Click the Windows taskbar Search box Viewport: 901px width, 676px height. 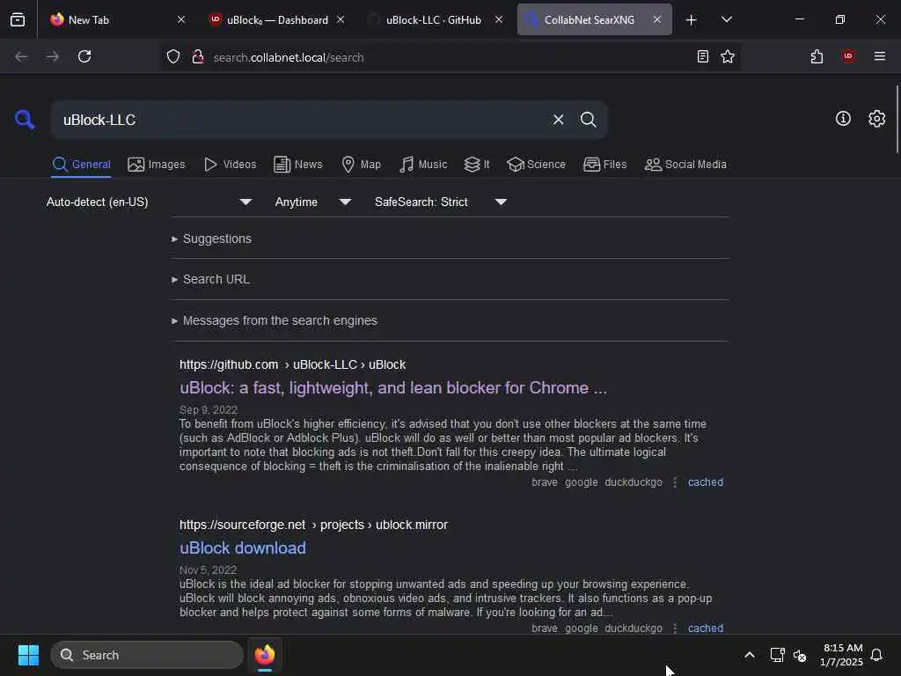[147, 655]
